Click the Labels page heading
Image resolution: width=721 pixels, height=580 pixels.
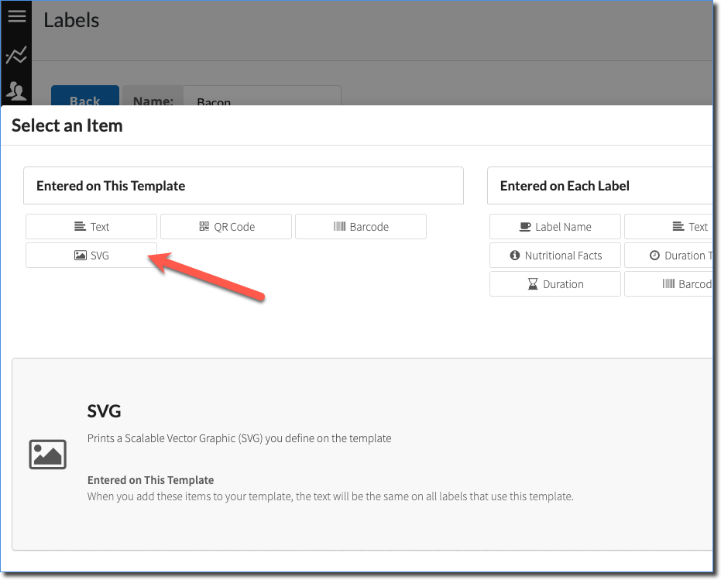pyautogui.click(x=71, y=20)
